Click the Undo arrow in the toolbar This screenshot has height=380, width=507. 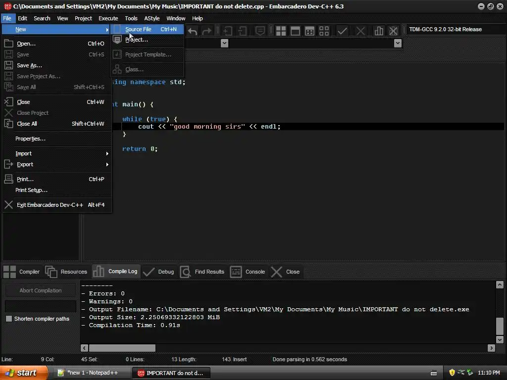pyautogui.click(x=193, y=31)
